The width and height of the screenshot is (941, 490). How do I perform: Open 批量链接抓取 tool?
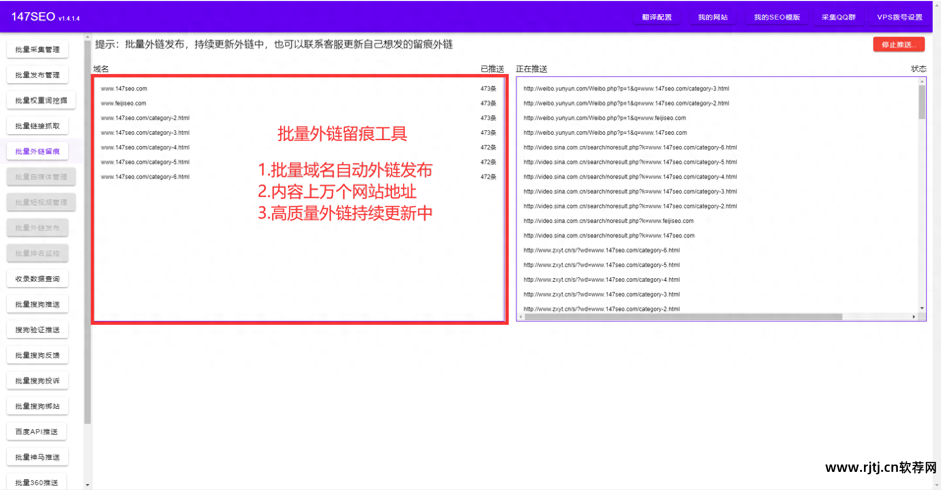[x=37, y=125]
